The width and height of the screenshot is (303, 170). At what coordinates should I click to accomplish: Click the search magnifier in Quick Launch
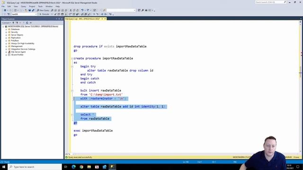click(285, 2)
